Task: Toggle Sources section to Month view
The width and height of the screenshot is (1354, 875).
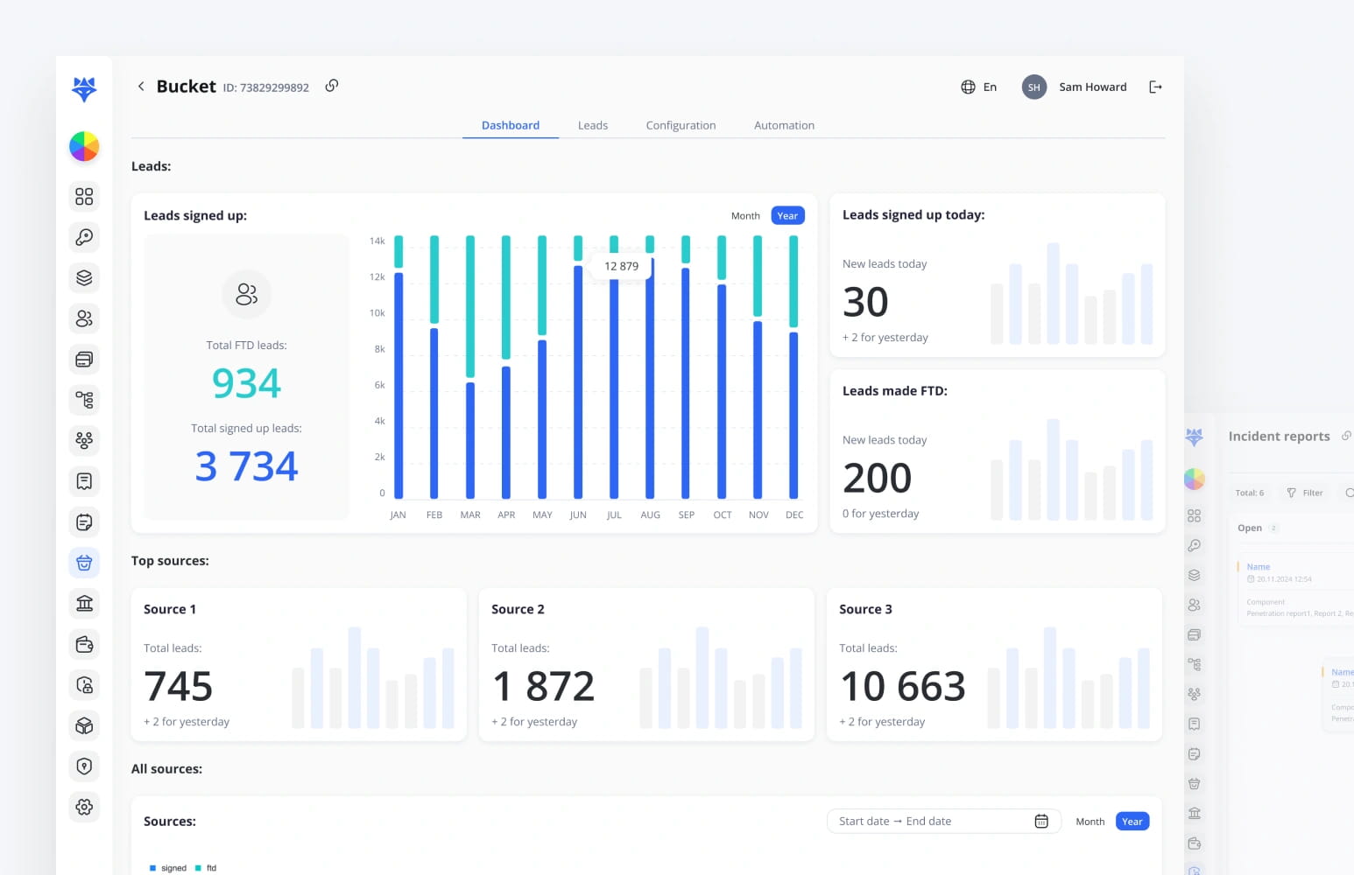Action: (x=1090, y=822)
